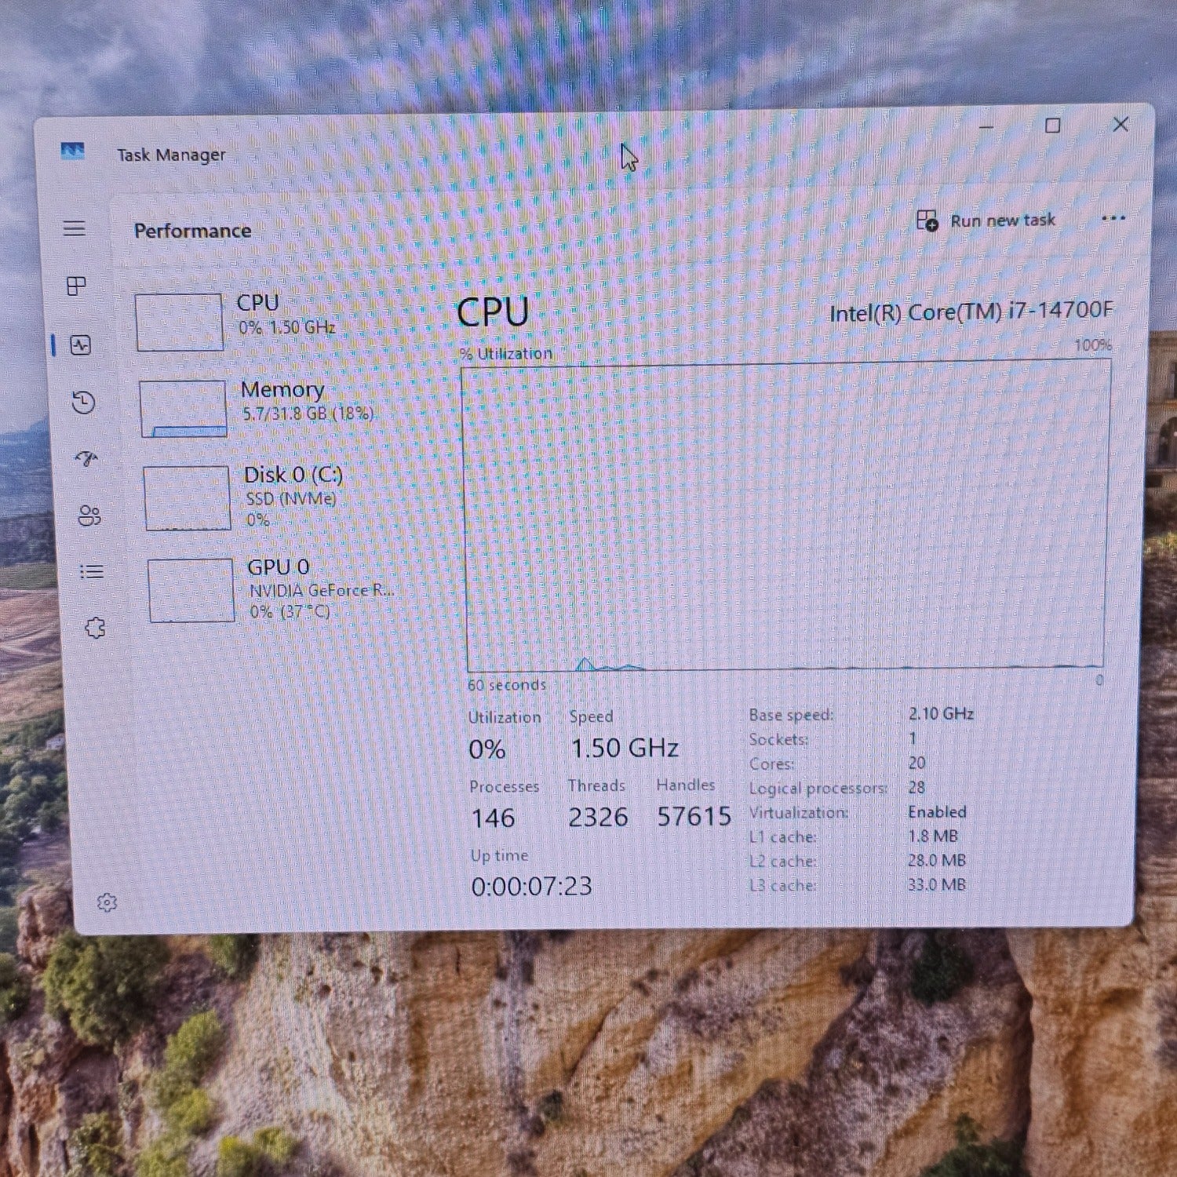Click the 28.0 MB L2 cache value

(x=937, y=860)
